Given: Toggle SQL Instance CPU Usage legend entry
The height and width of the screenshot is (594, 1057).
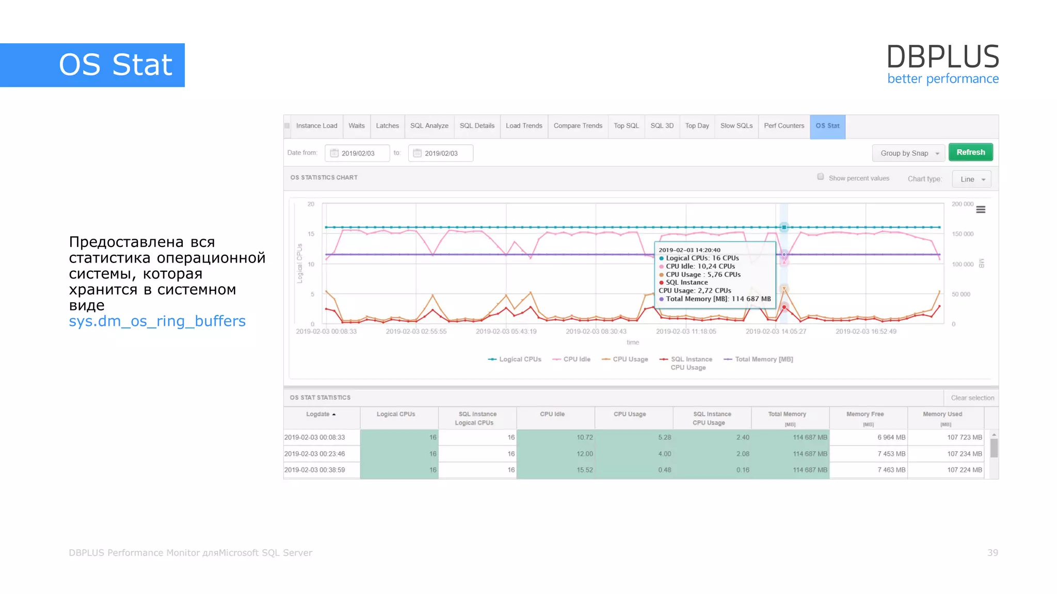Looking at the screenshot, I should [x=686, y=364].
